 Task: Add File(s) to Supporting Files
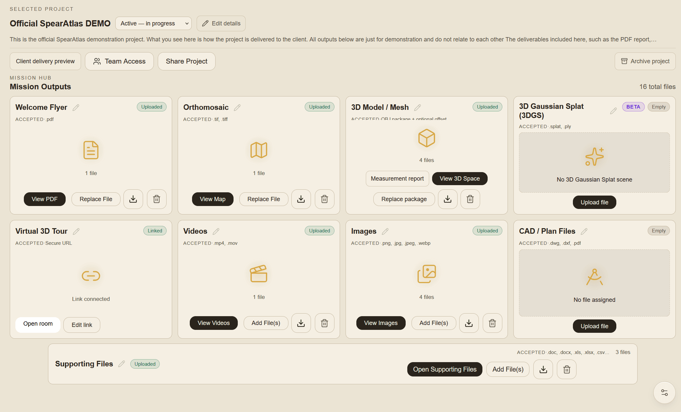[x=508, y=369]
